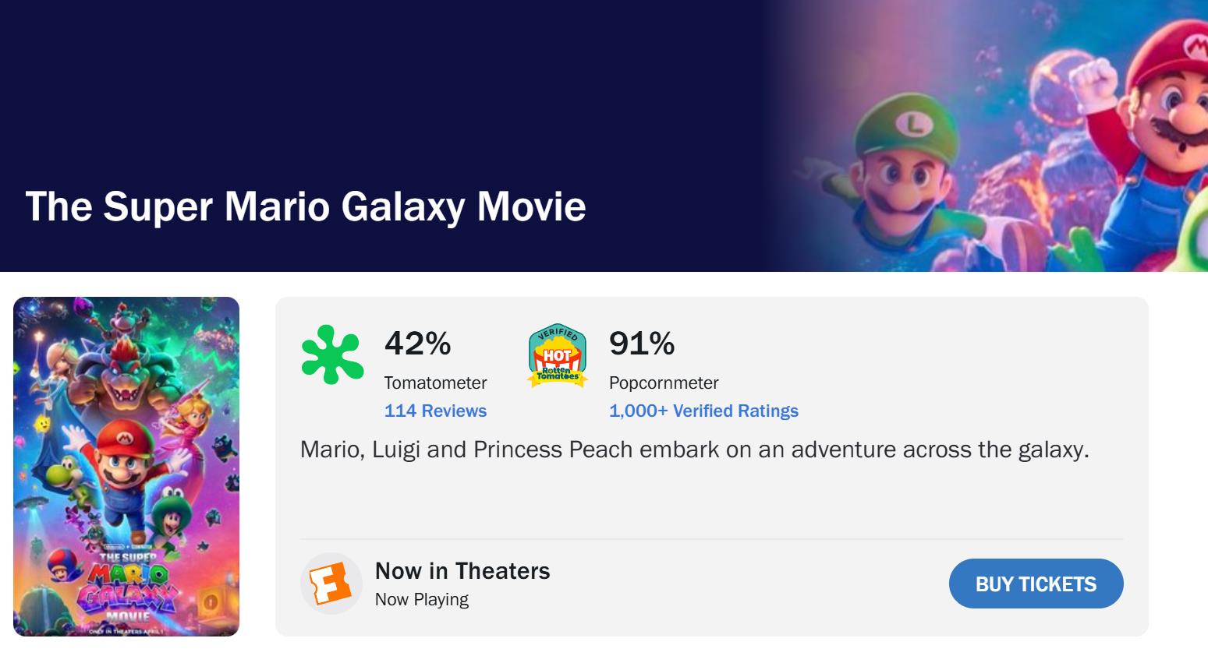Open the 114 Reviews link
This screenshot has height=670, width=1208.
(x=435, y=411)
